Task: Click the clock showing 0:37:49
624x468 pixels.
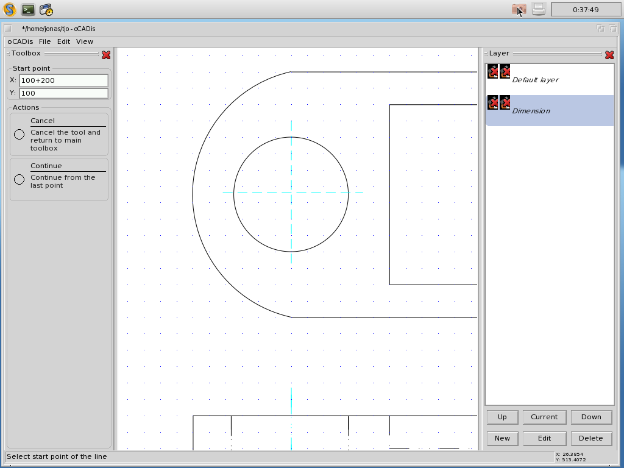Action: (586, 10)
